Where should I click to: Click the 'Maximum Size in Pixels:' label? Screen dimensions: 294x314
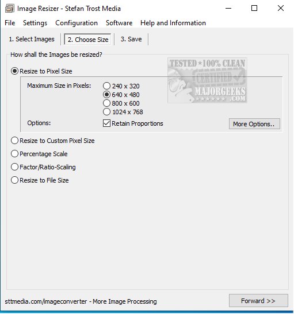click(x=59, y=86)
